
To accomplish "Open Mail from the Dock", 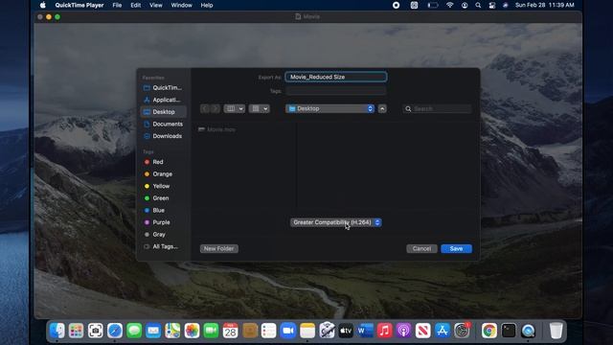I will pos(153,331).
